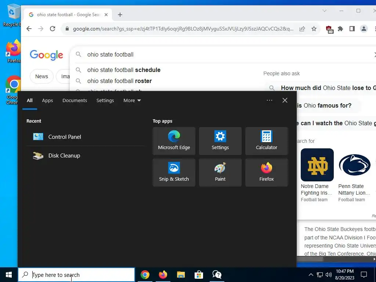Switch to the Apps search tab
The width and height of the screenshot is (376, 282).
point(47,101)
